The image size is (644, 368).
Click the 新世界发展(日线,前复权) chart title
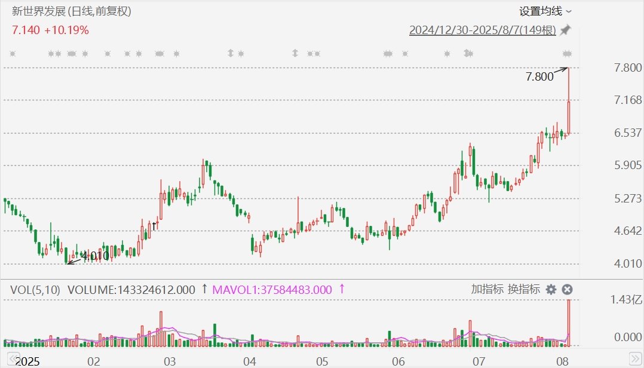pyautogui.click(x=72, y=11)
